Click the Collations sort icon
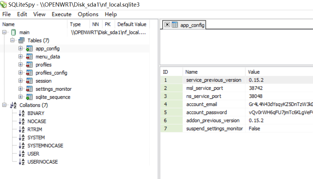Image resolution: width=313 pixels, height=179 pixels. coord(13,105)
